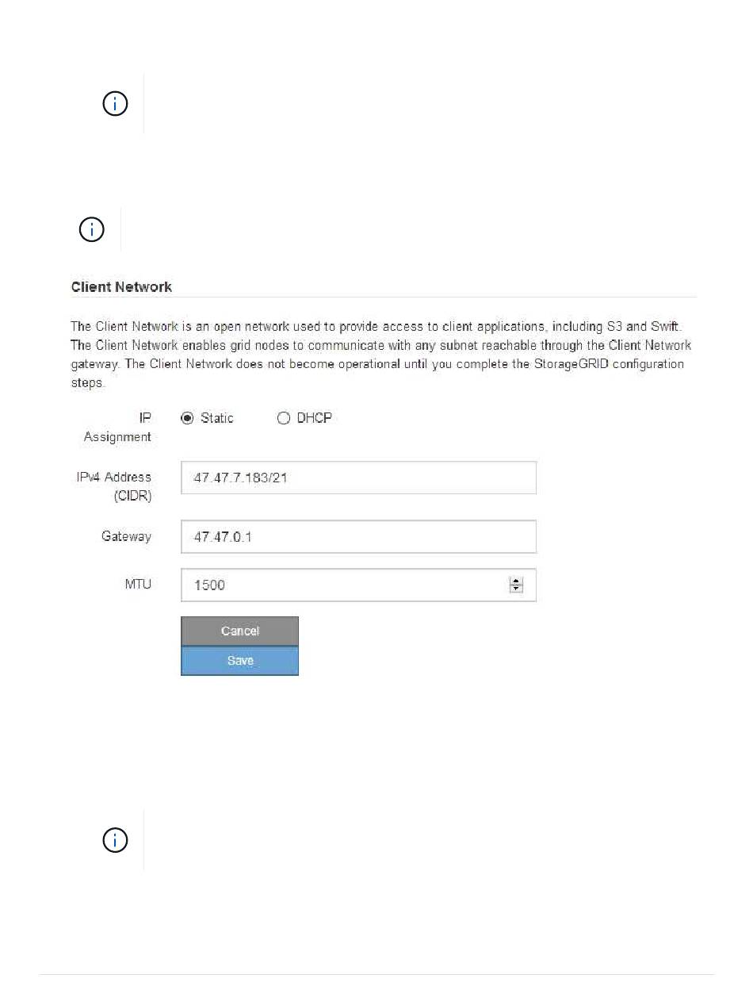
Task: Click the Client Network description paragraph
Action: tap(381, 355)
